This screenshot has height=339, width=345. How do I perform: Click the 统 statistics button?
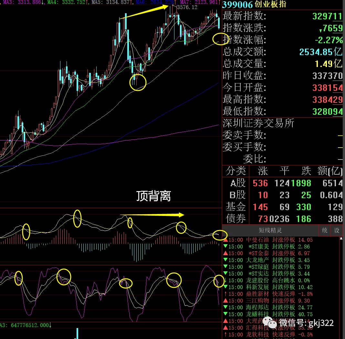coord(325,230)
